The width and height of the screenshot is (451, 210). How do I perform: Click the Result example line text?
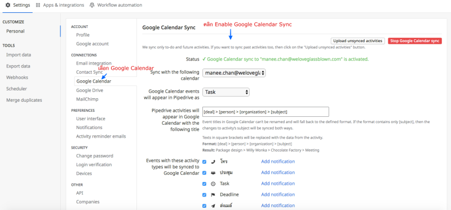(x=260, y=150)
